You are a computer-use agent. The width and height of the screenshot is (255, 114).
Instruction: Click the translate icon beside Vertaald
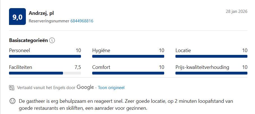coord(12,88)
